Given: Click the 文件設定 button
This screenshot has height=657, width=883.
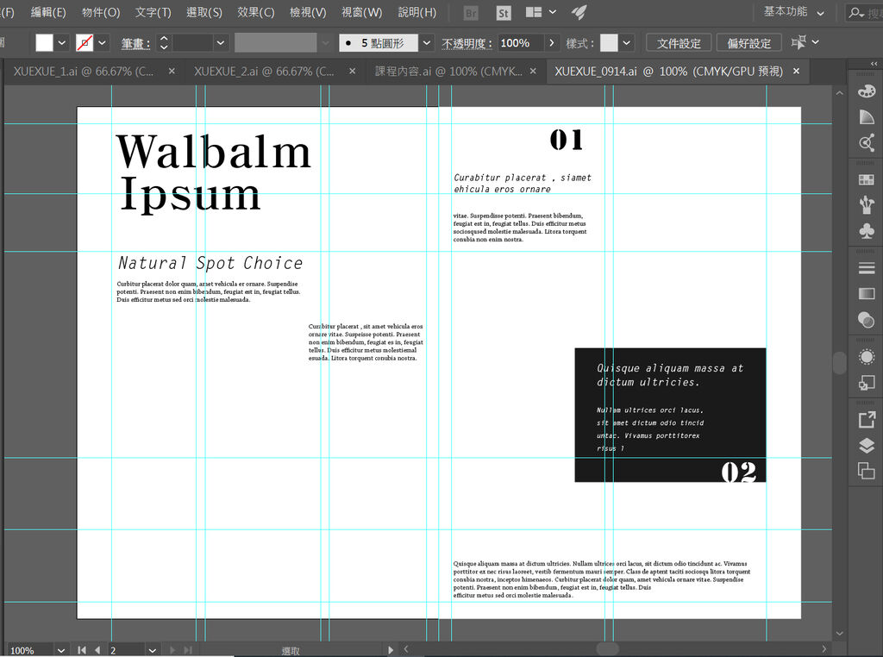Looking at the screenshot, I should pyautogui.click(x=679, y=43).
